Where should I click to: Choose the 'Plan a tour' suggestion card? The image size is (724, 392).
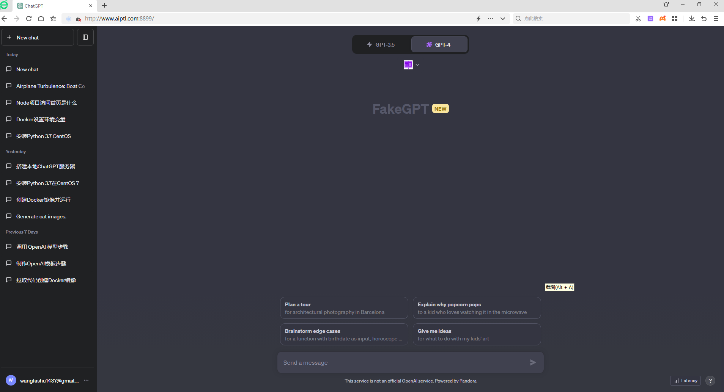(344, 308)
